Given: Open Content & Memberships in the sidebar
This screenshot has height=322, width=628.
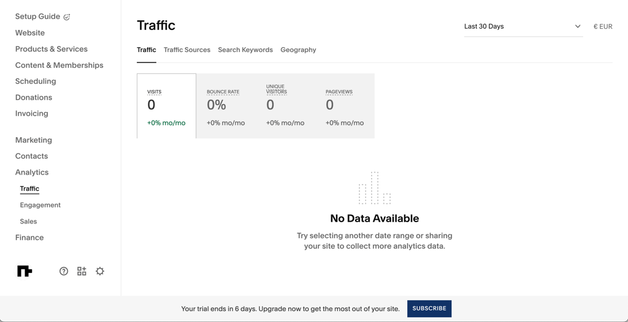Looking at the screenshot, I should click(59, 66).
